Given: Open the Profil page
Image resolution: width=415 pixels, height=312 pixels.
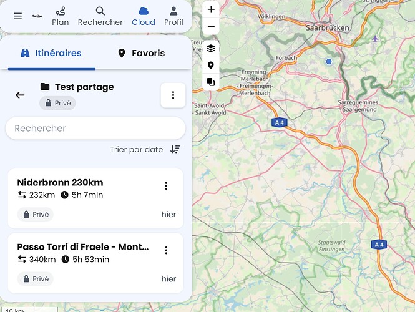Looking at the screenshot, I should [173, 16].
